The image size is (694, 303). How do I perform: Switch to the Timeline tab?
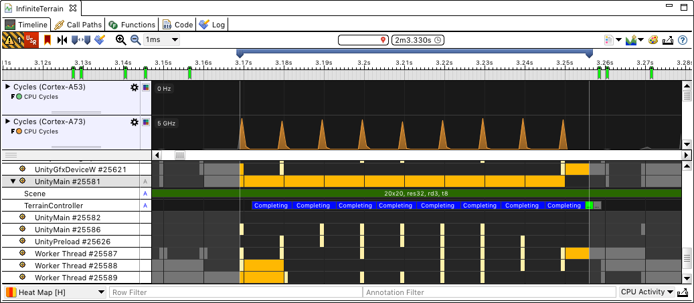point(27,25)
